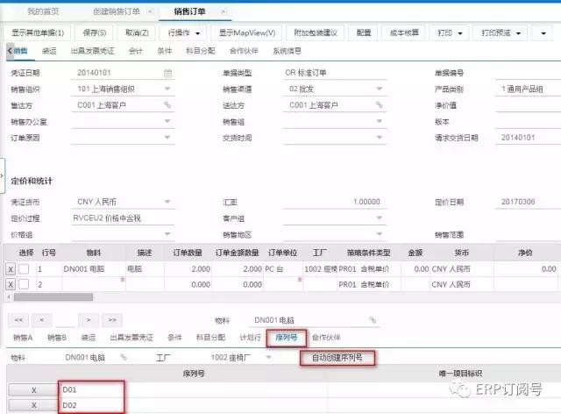Close the 销售订单 tab
Screen dimensions: 561x414
click(224, 11)
